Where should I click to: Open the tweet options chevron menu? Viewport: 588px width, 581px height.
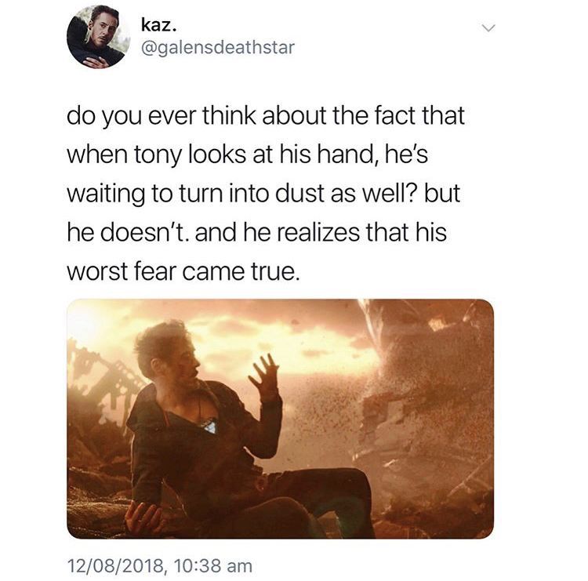point(488,28)
